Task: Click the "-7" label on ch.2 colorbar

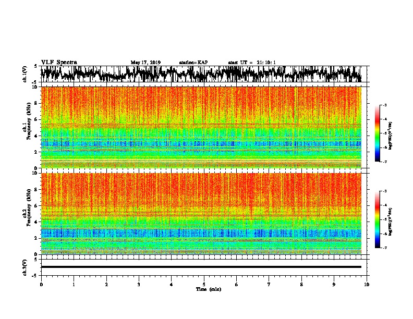Action: tap(384, 248)
